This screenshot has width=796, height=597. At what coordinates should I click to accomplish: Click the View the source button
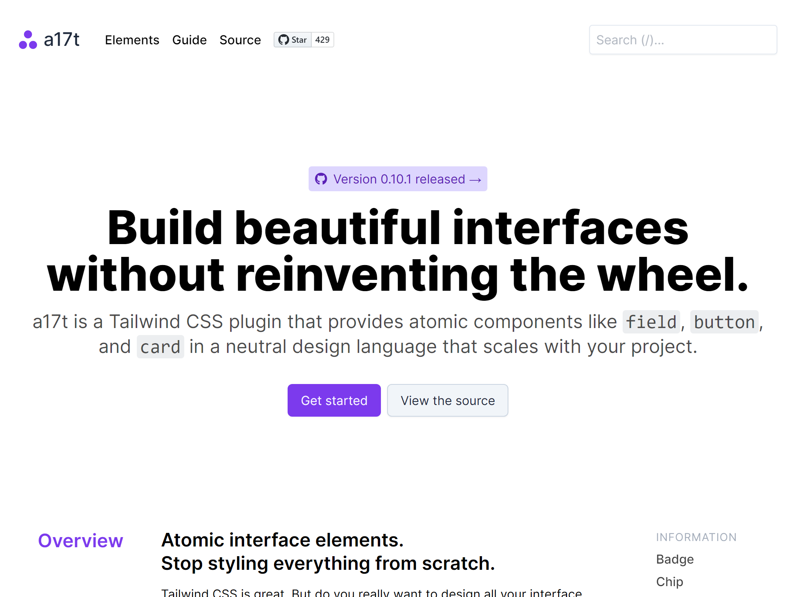click(448, 400)
